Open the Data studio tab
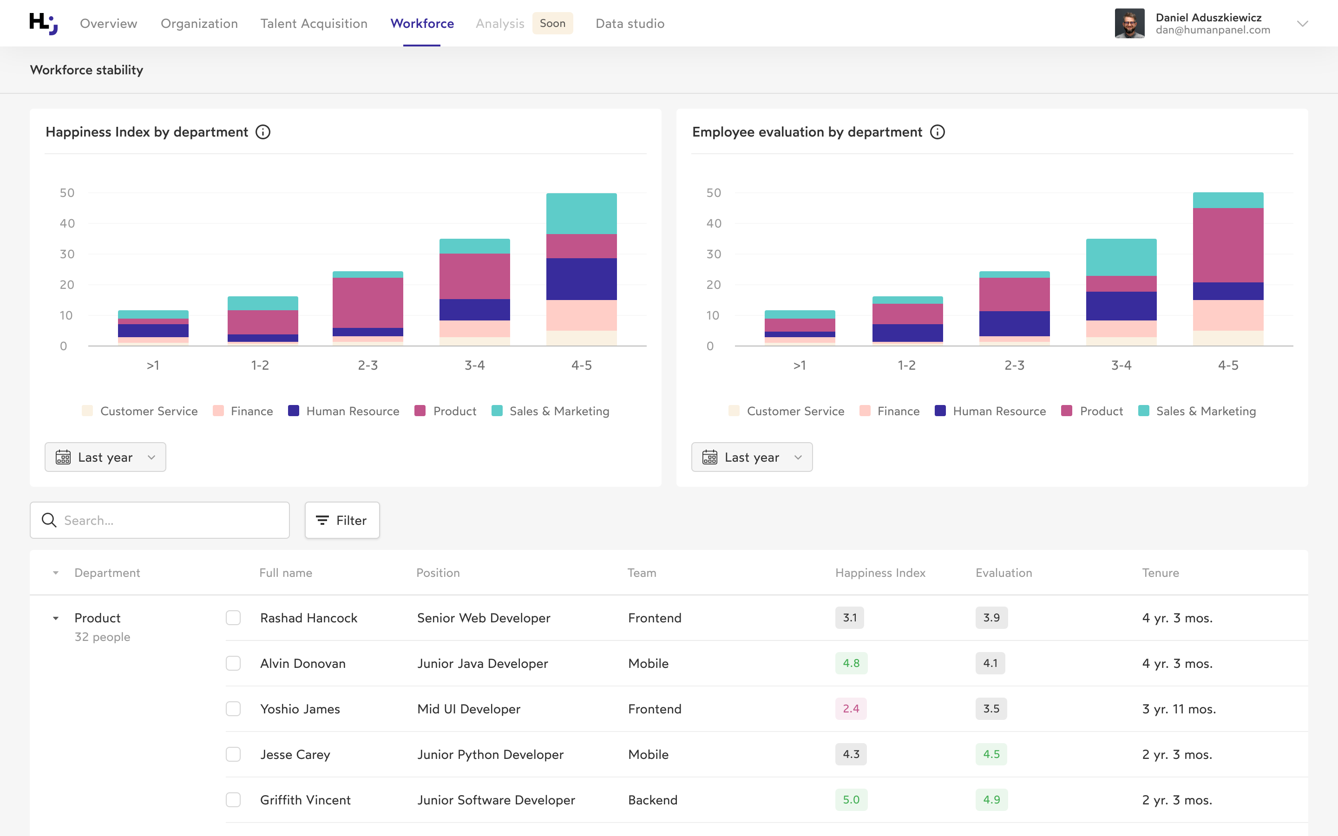Viewport: 1338px width, 836px height. click(x=630, y=23)
